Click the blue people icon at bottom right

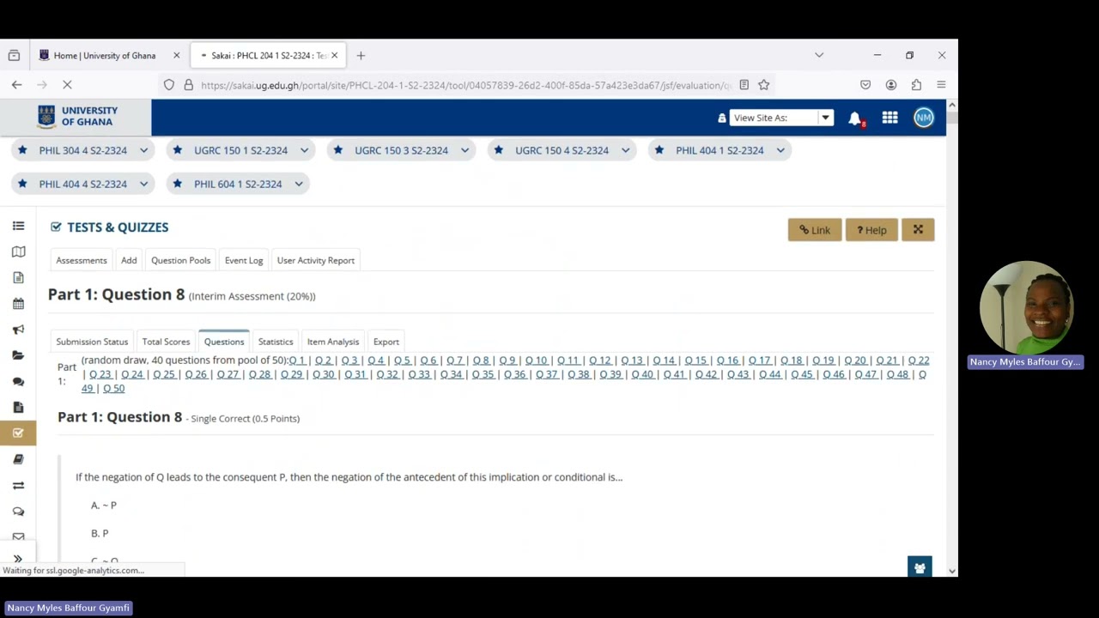point(920,567)
